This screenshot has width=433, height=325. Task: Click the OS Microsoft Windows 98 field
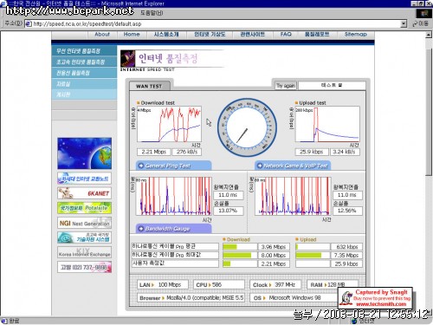pyautogui.click(x=294, y=297)
